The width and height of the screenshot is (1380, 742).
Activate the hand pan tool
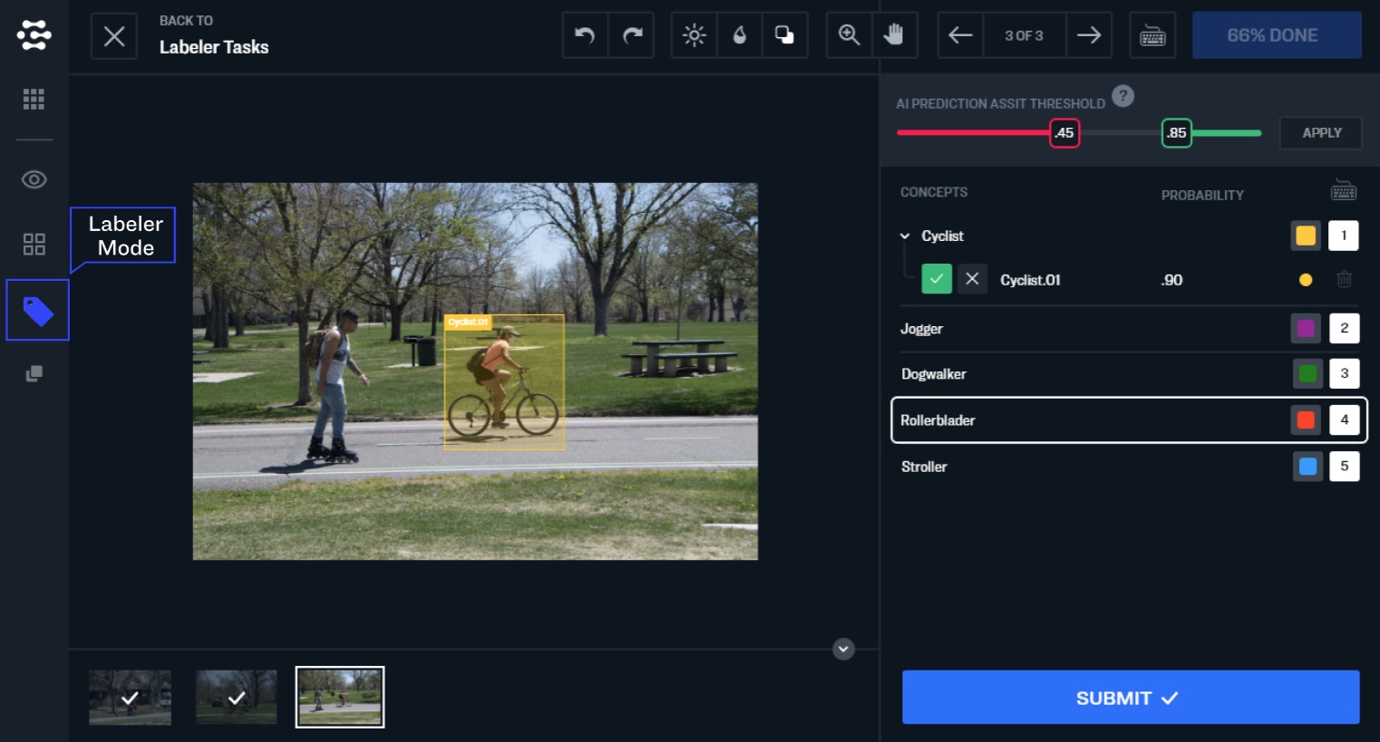(894, 35)
